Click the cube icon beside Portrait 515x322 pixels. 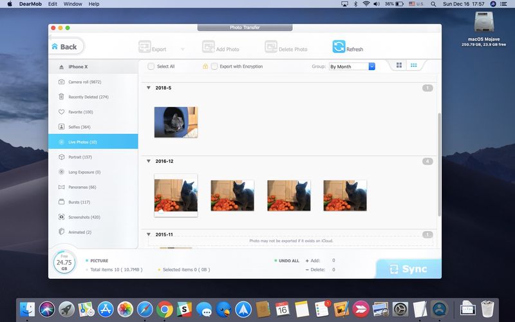coord(61,157)
